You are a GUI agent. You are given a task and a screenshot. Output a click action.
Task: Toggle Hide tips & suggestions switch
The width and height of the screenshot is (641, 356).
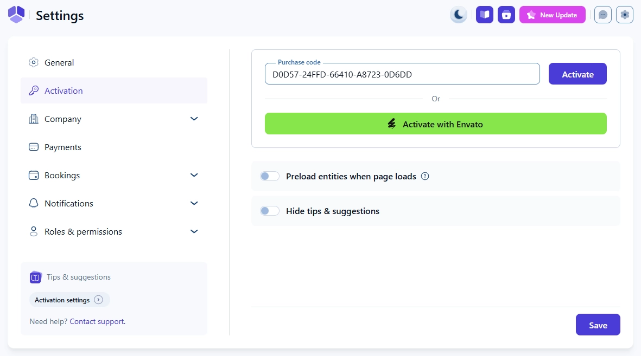tap(270, 211)
